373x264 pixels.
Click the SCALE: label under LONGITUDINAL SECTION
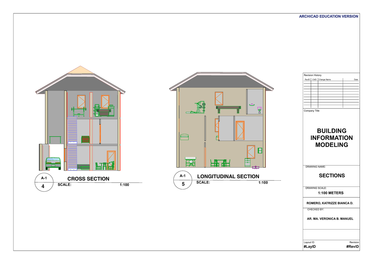(x=203, y=183)
